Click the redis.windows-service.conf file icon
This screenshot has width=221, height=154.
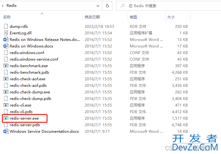point(6,59)
